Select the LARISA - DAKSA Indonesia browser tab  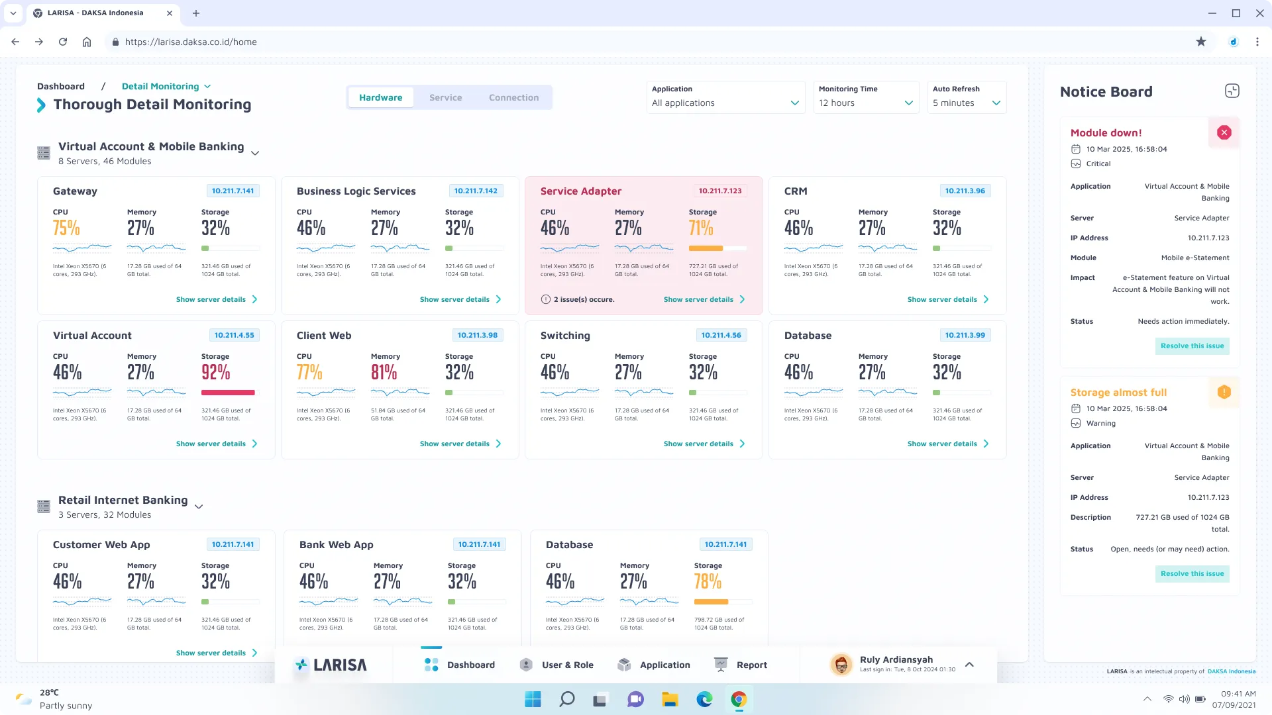103,13
